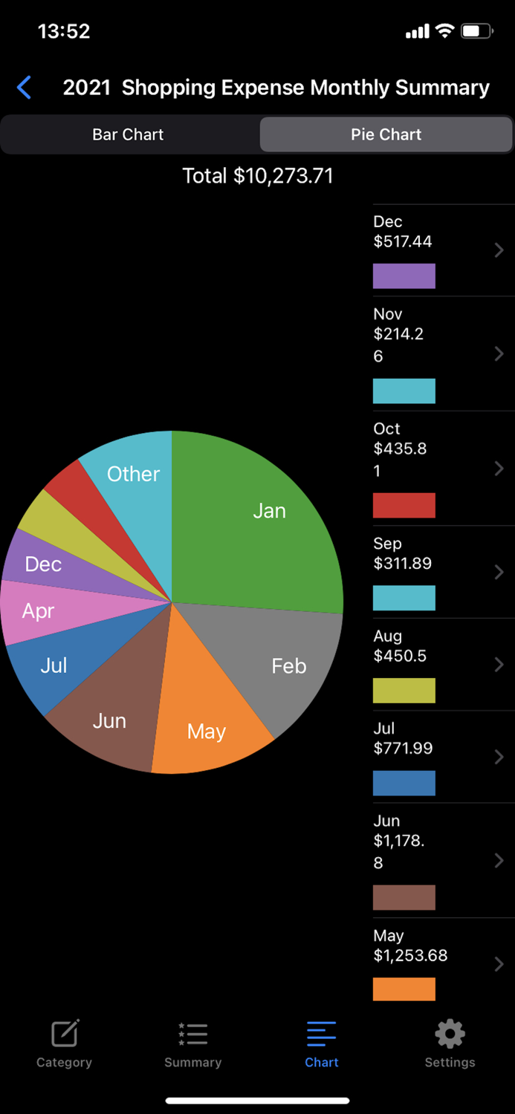The width and height of the screenshot is (515, 1114).
Task: Enable the Pie Chart view
Action: [x=386, y=134]
